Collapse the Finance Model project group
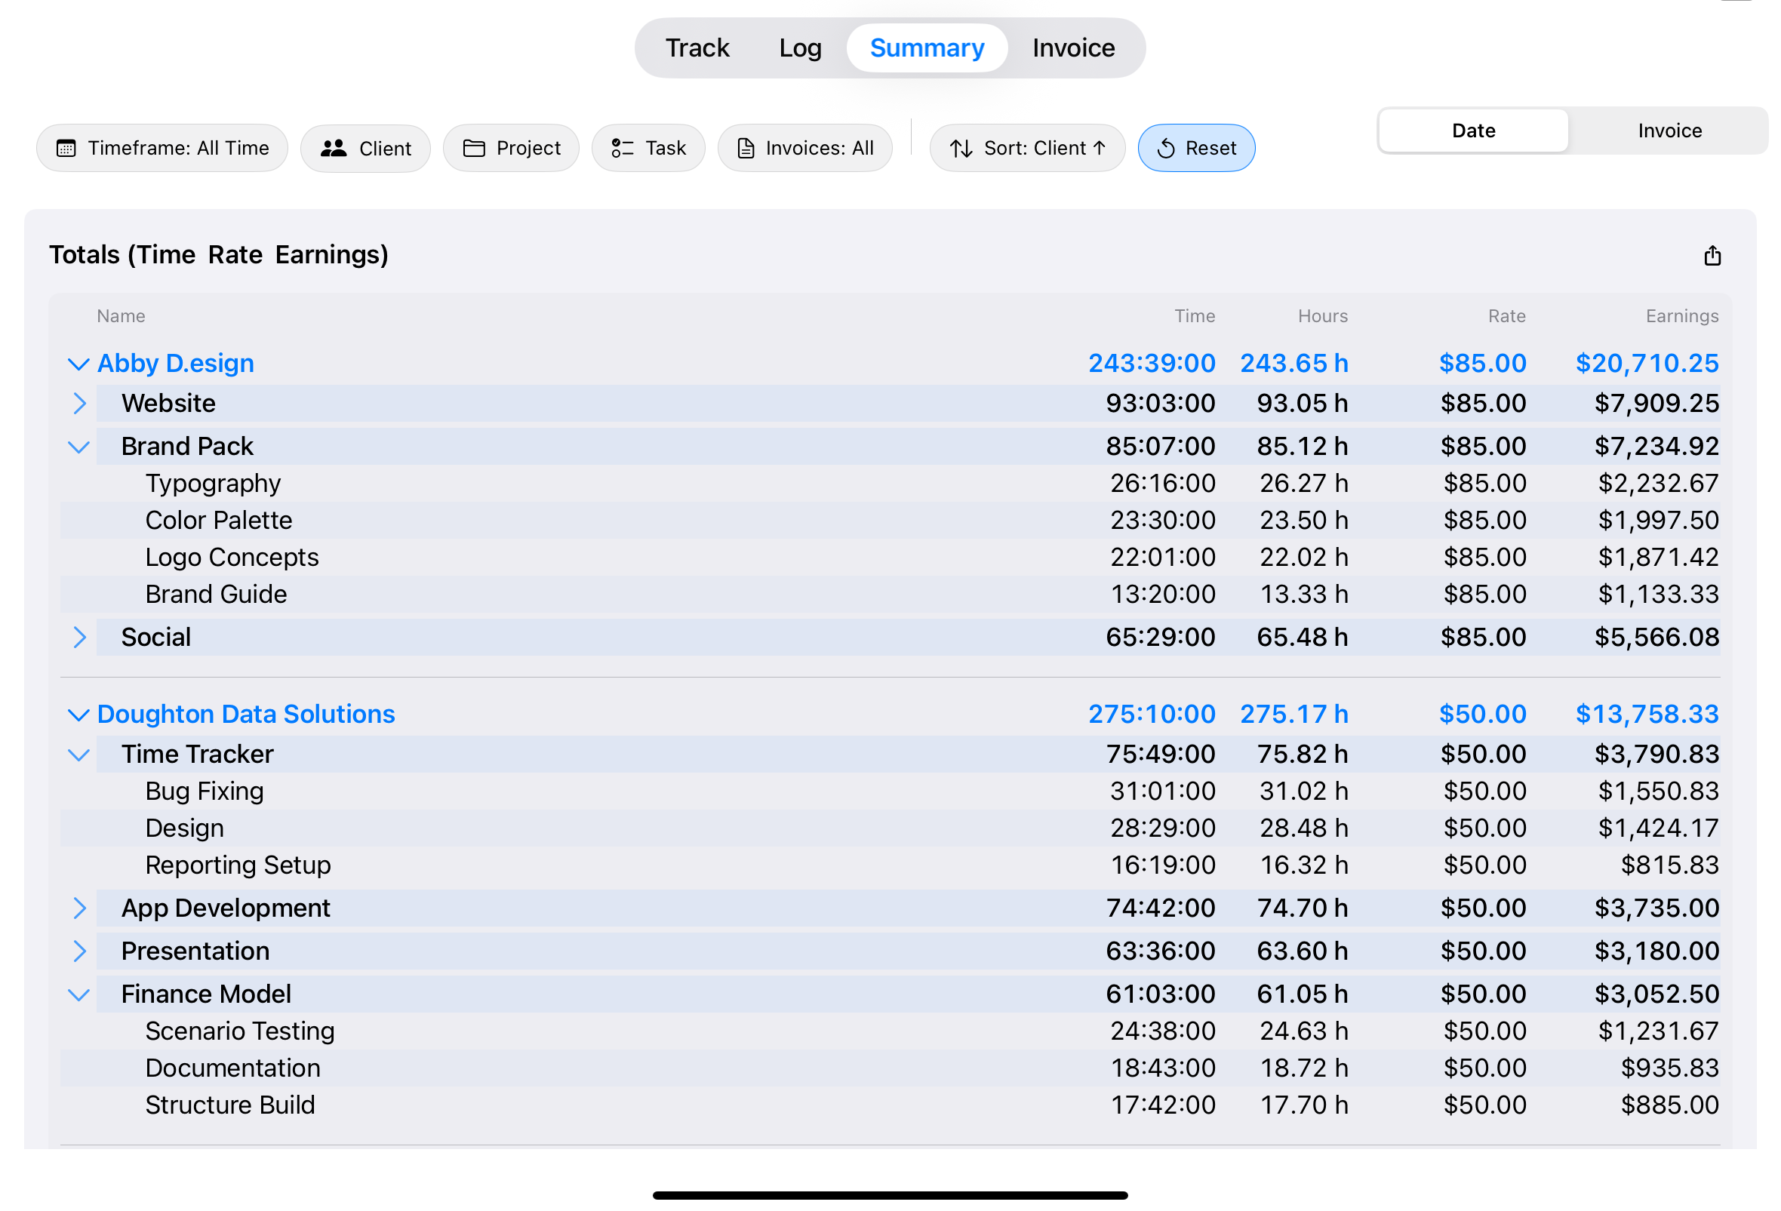 pyautogui.click(x=79, y=994)
